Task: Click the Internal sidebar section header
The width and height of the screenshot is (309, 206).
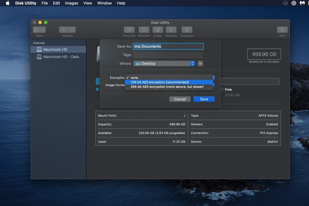Action: [x=39, y=43]
